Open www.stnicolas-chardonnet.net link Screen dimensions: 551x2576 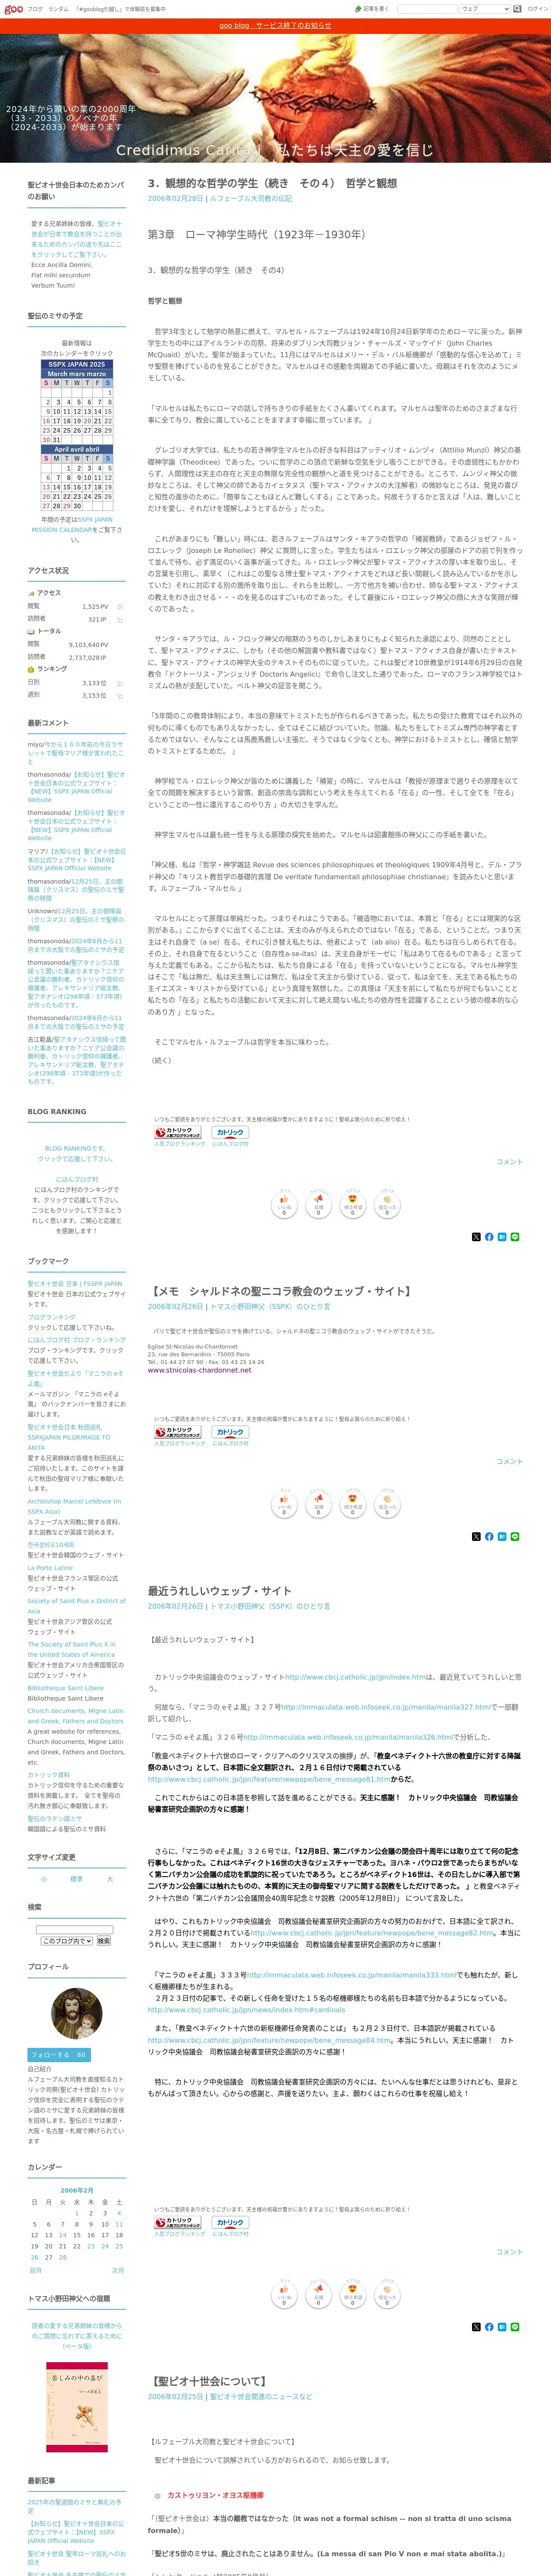click(200, 1371)
